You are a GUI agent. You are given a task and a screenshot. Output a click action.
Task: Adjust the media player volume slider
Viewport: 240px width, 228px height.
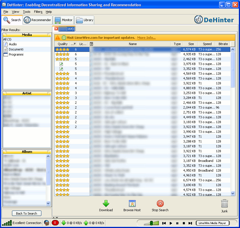151,223
